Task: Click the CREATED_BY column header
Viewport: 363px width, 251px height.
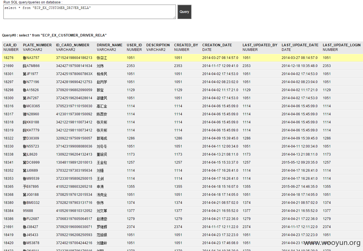Action: click(x=186, y=45)
